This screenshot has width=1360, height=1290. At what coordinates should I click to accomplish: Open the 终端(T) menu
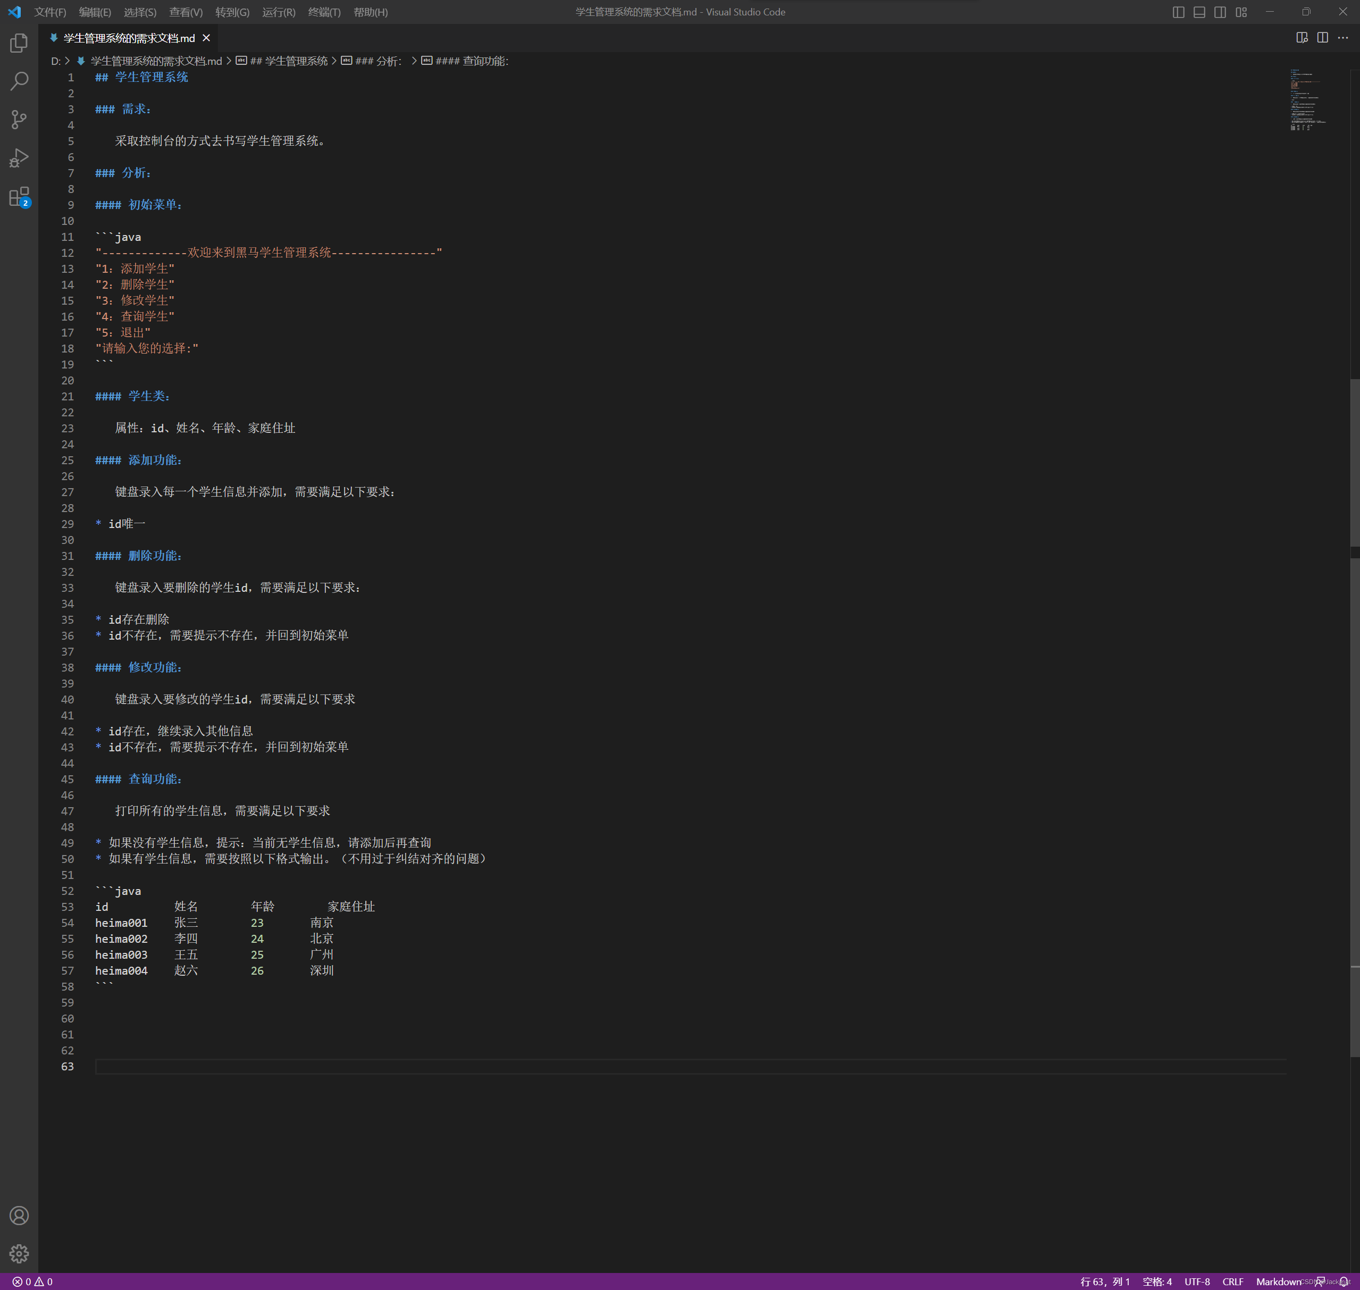click(324, 12)
